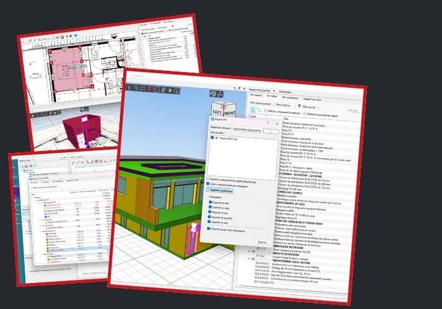Select the 'ENDUITS EXTERIEURS' heading row

point(286,253)
